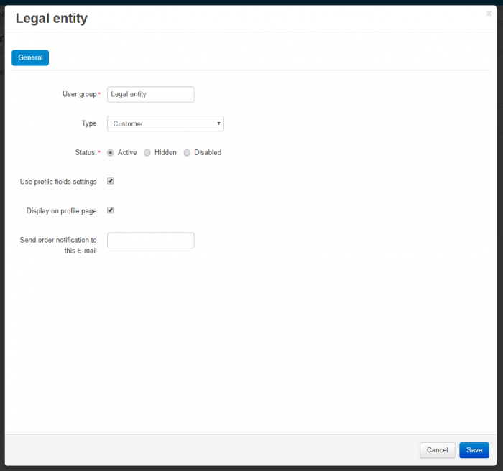503x471 pixels.
Task: Close the dialog with the X icon
Action: pos(489,14)
